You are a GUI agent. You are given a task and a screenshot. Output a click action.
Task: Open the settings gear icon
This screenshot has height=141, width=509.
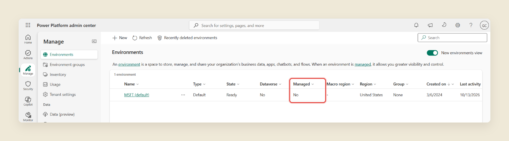[x=458, y=25]
